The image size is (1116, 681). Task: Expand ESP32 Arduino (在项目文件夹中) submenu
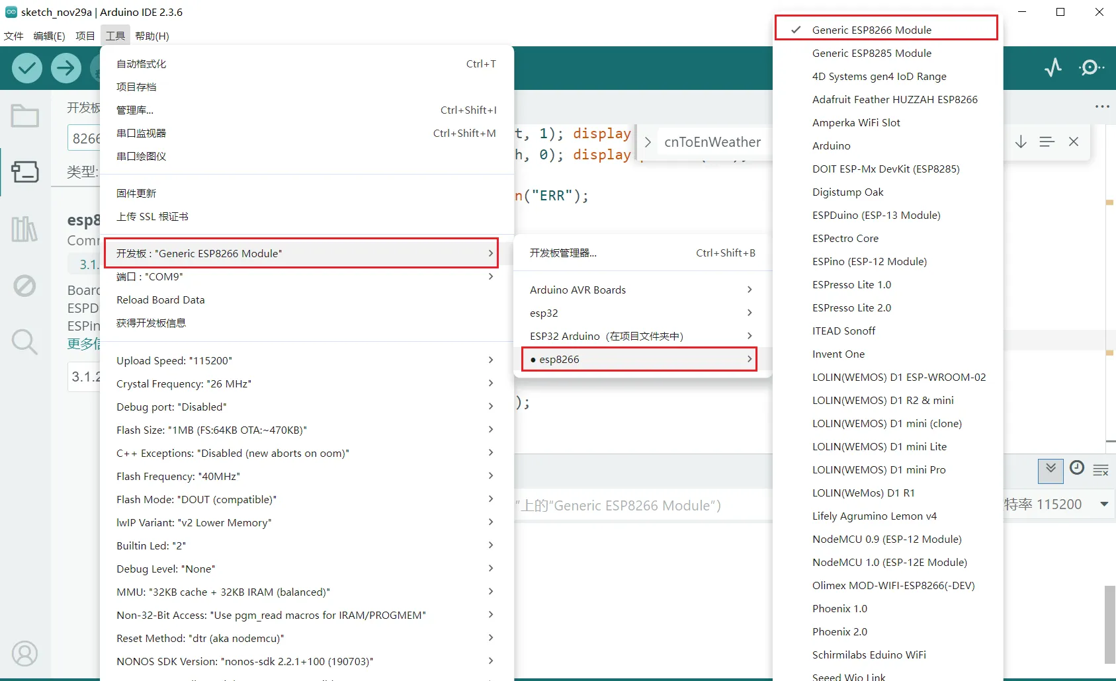(x=642, y=336)
